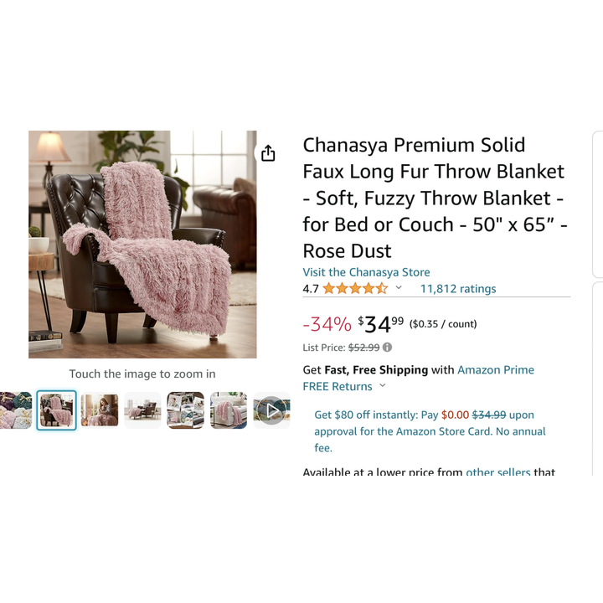The height and width of the screenshot is (603, 603).
Task: Select the woman wrapped in blanket thumbnail
Action: point(100,410)
